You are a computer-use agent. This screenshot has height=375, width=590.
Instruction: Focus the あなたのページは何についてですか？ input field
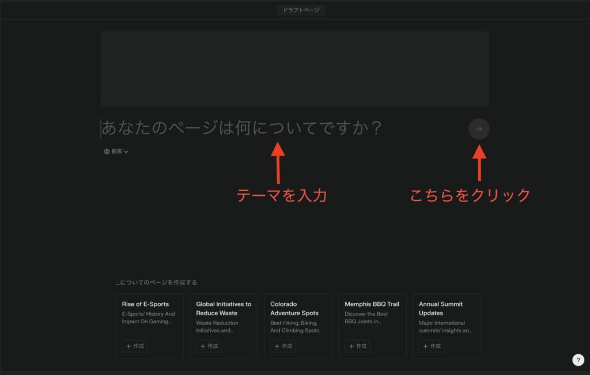click(242, 128)
